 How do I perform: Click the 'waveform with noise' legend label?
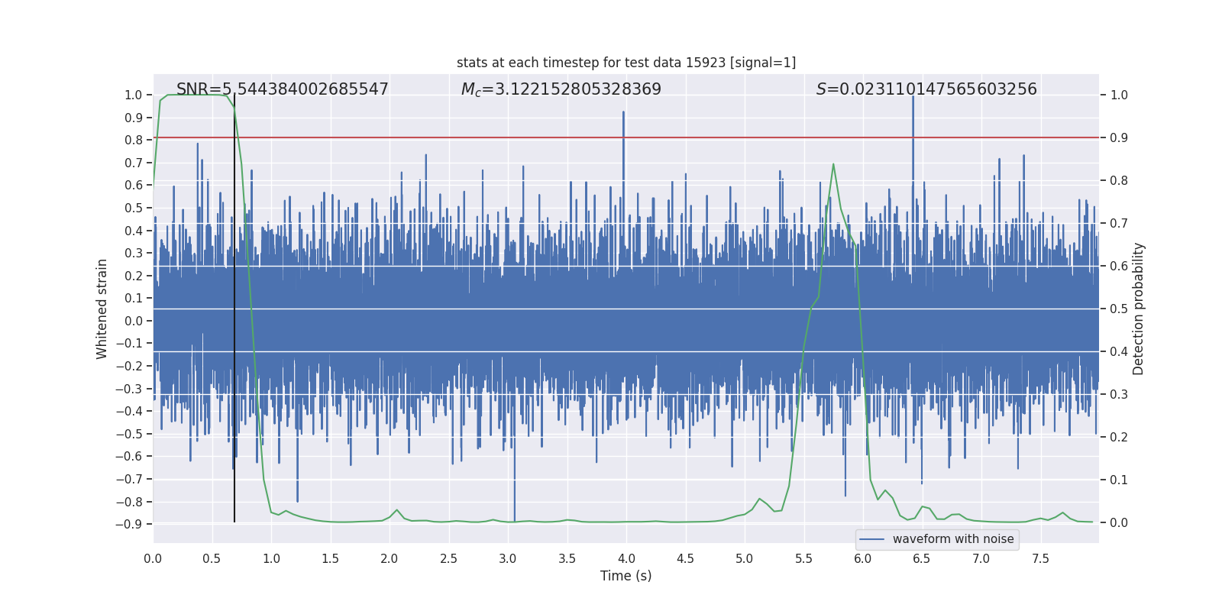pyautogui.click(x=952, y=539)
